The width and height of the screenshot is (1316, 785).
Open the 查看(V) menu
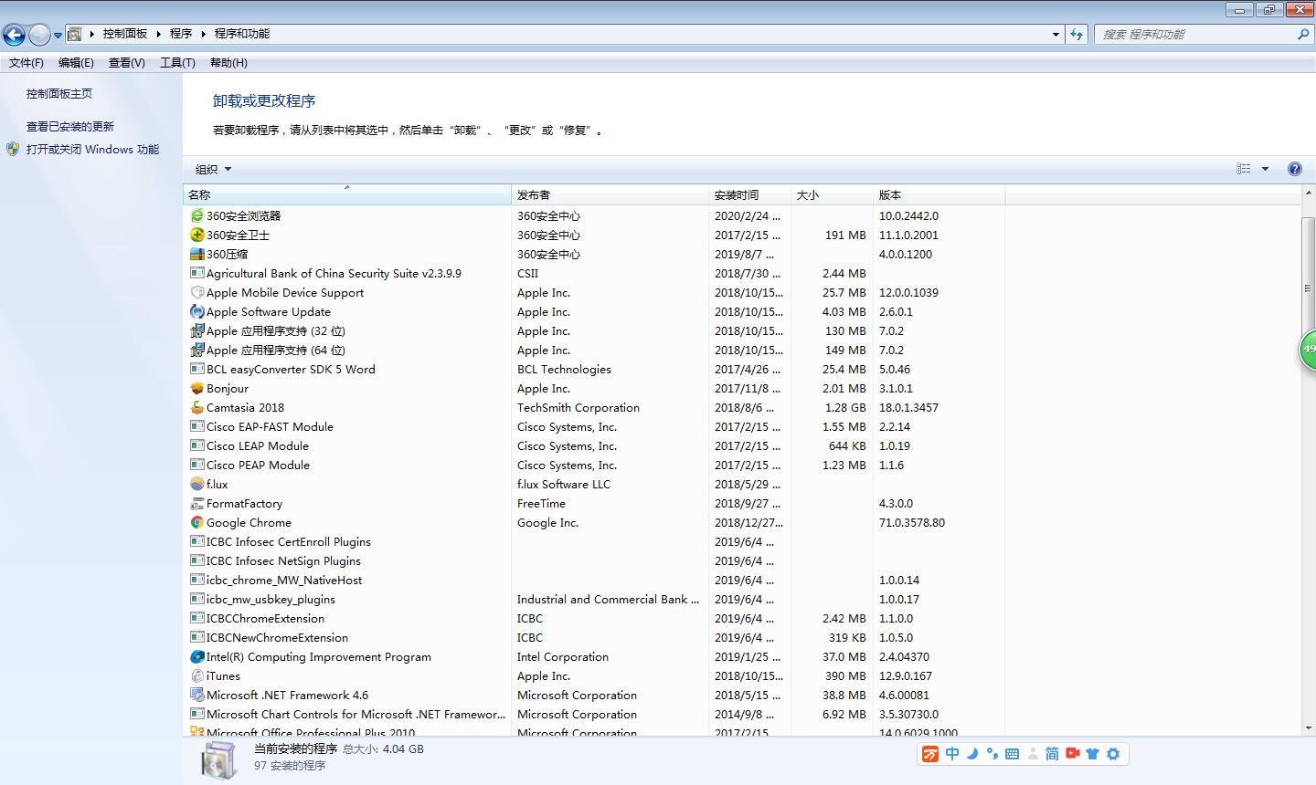pyautogui.click(x=126, y=63)
